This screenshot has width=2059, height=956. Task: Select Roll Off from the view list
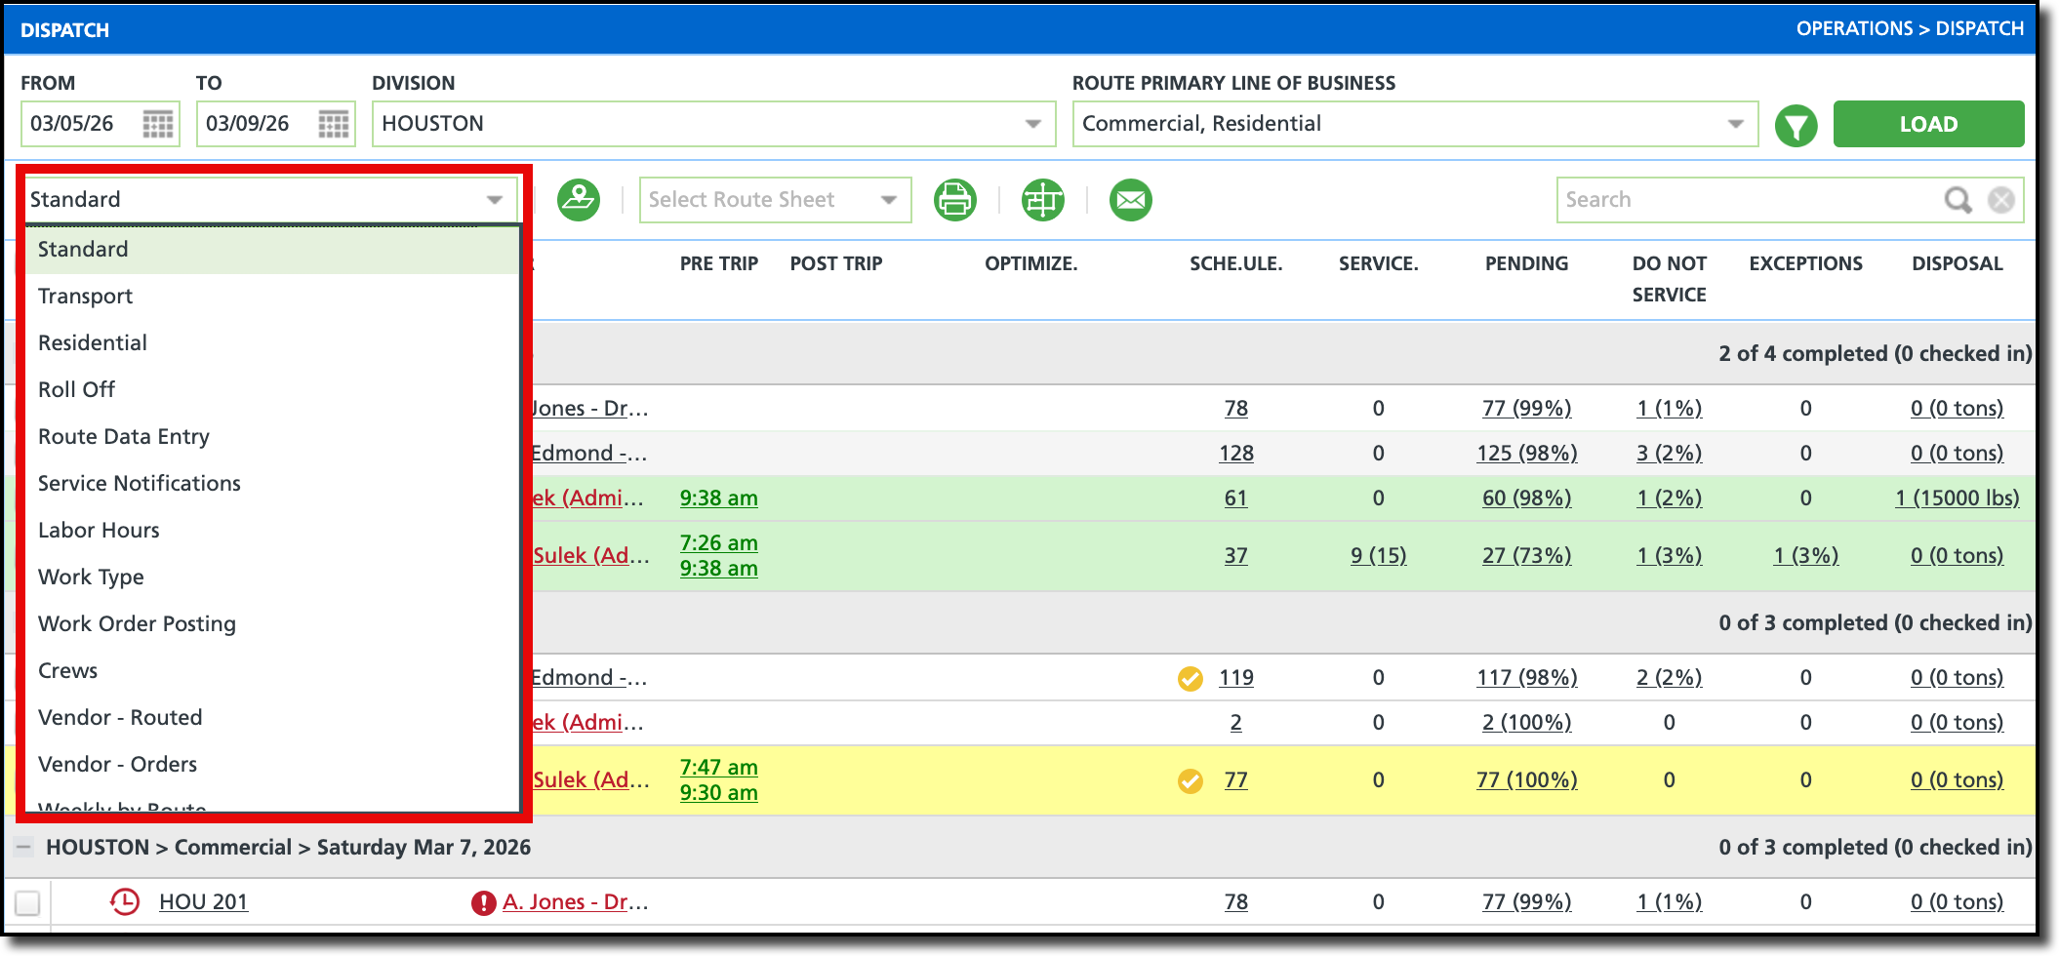pyautogui.click(x=75, y=389)
